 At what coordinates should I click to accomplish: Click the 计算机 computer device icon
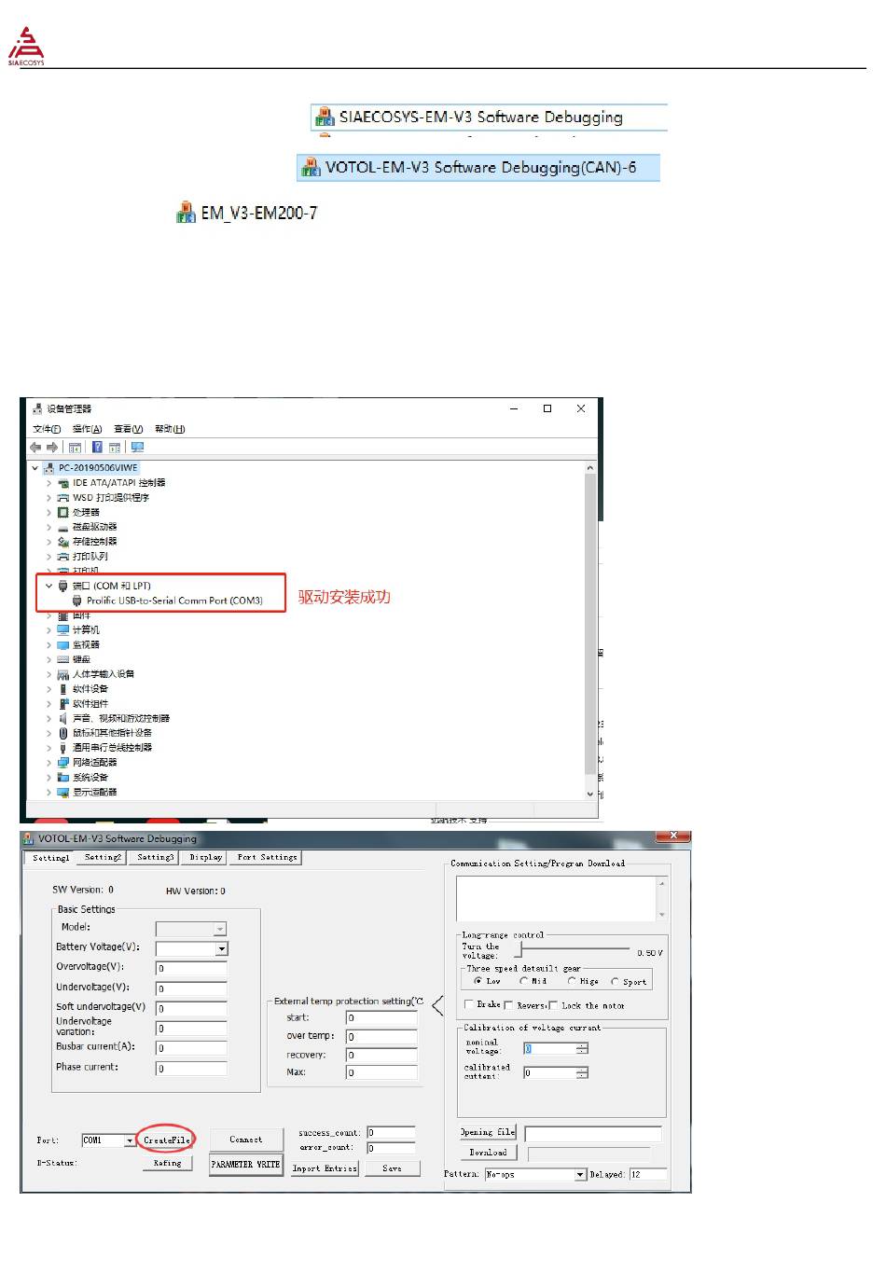(x=63, y=630)
